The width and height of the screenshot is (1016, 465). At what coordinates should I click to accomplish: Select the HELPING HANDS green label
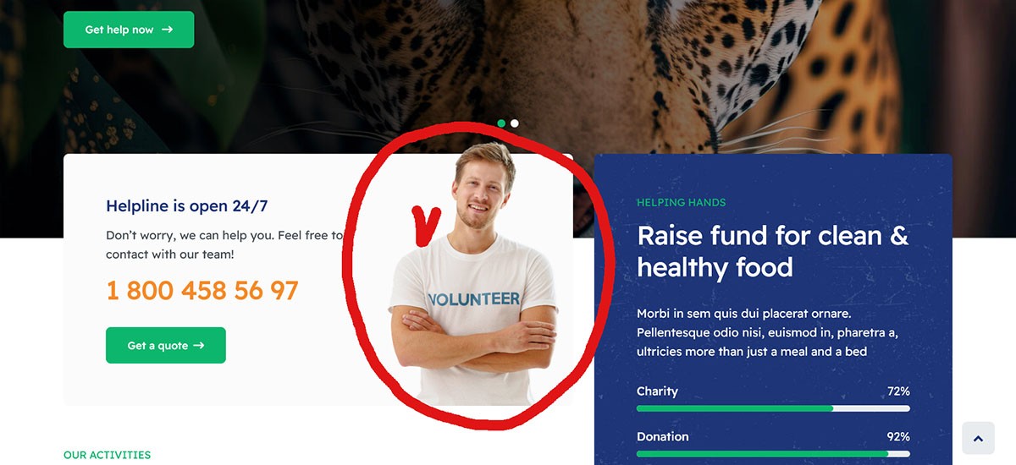tap(681, 203)
